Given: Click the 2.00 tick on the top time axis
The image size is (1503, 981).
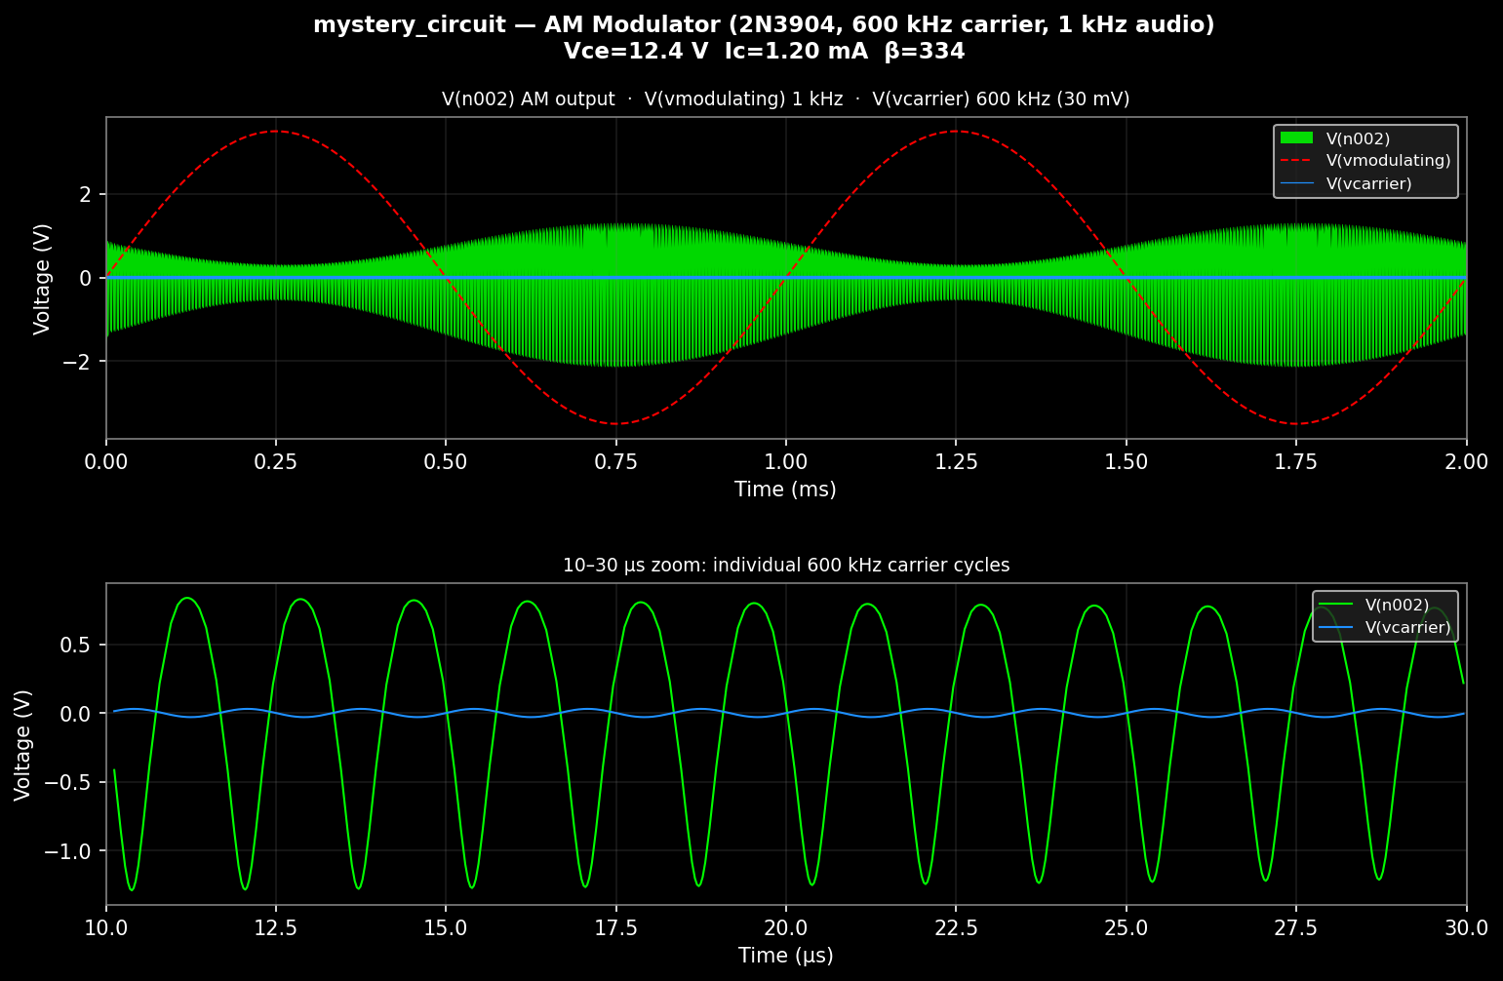Looking at the screenshot, I should click(1466, 462).
